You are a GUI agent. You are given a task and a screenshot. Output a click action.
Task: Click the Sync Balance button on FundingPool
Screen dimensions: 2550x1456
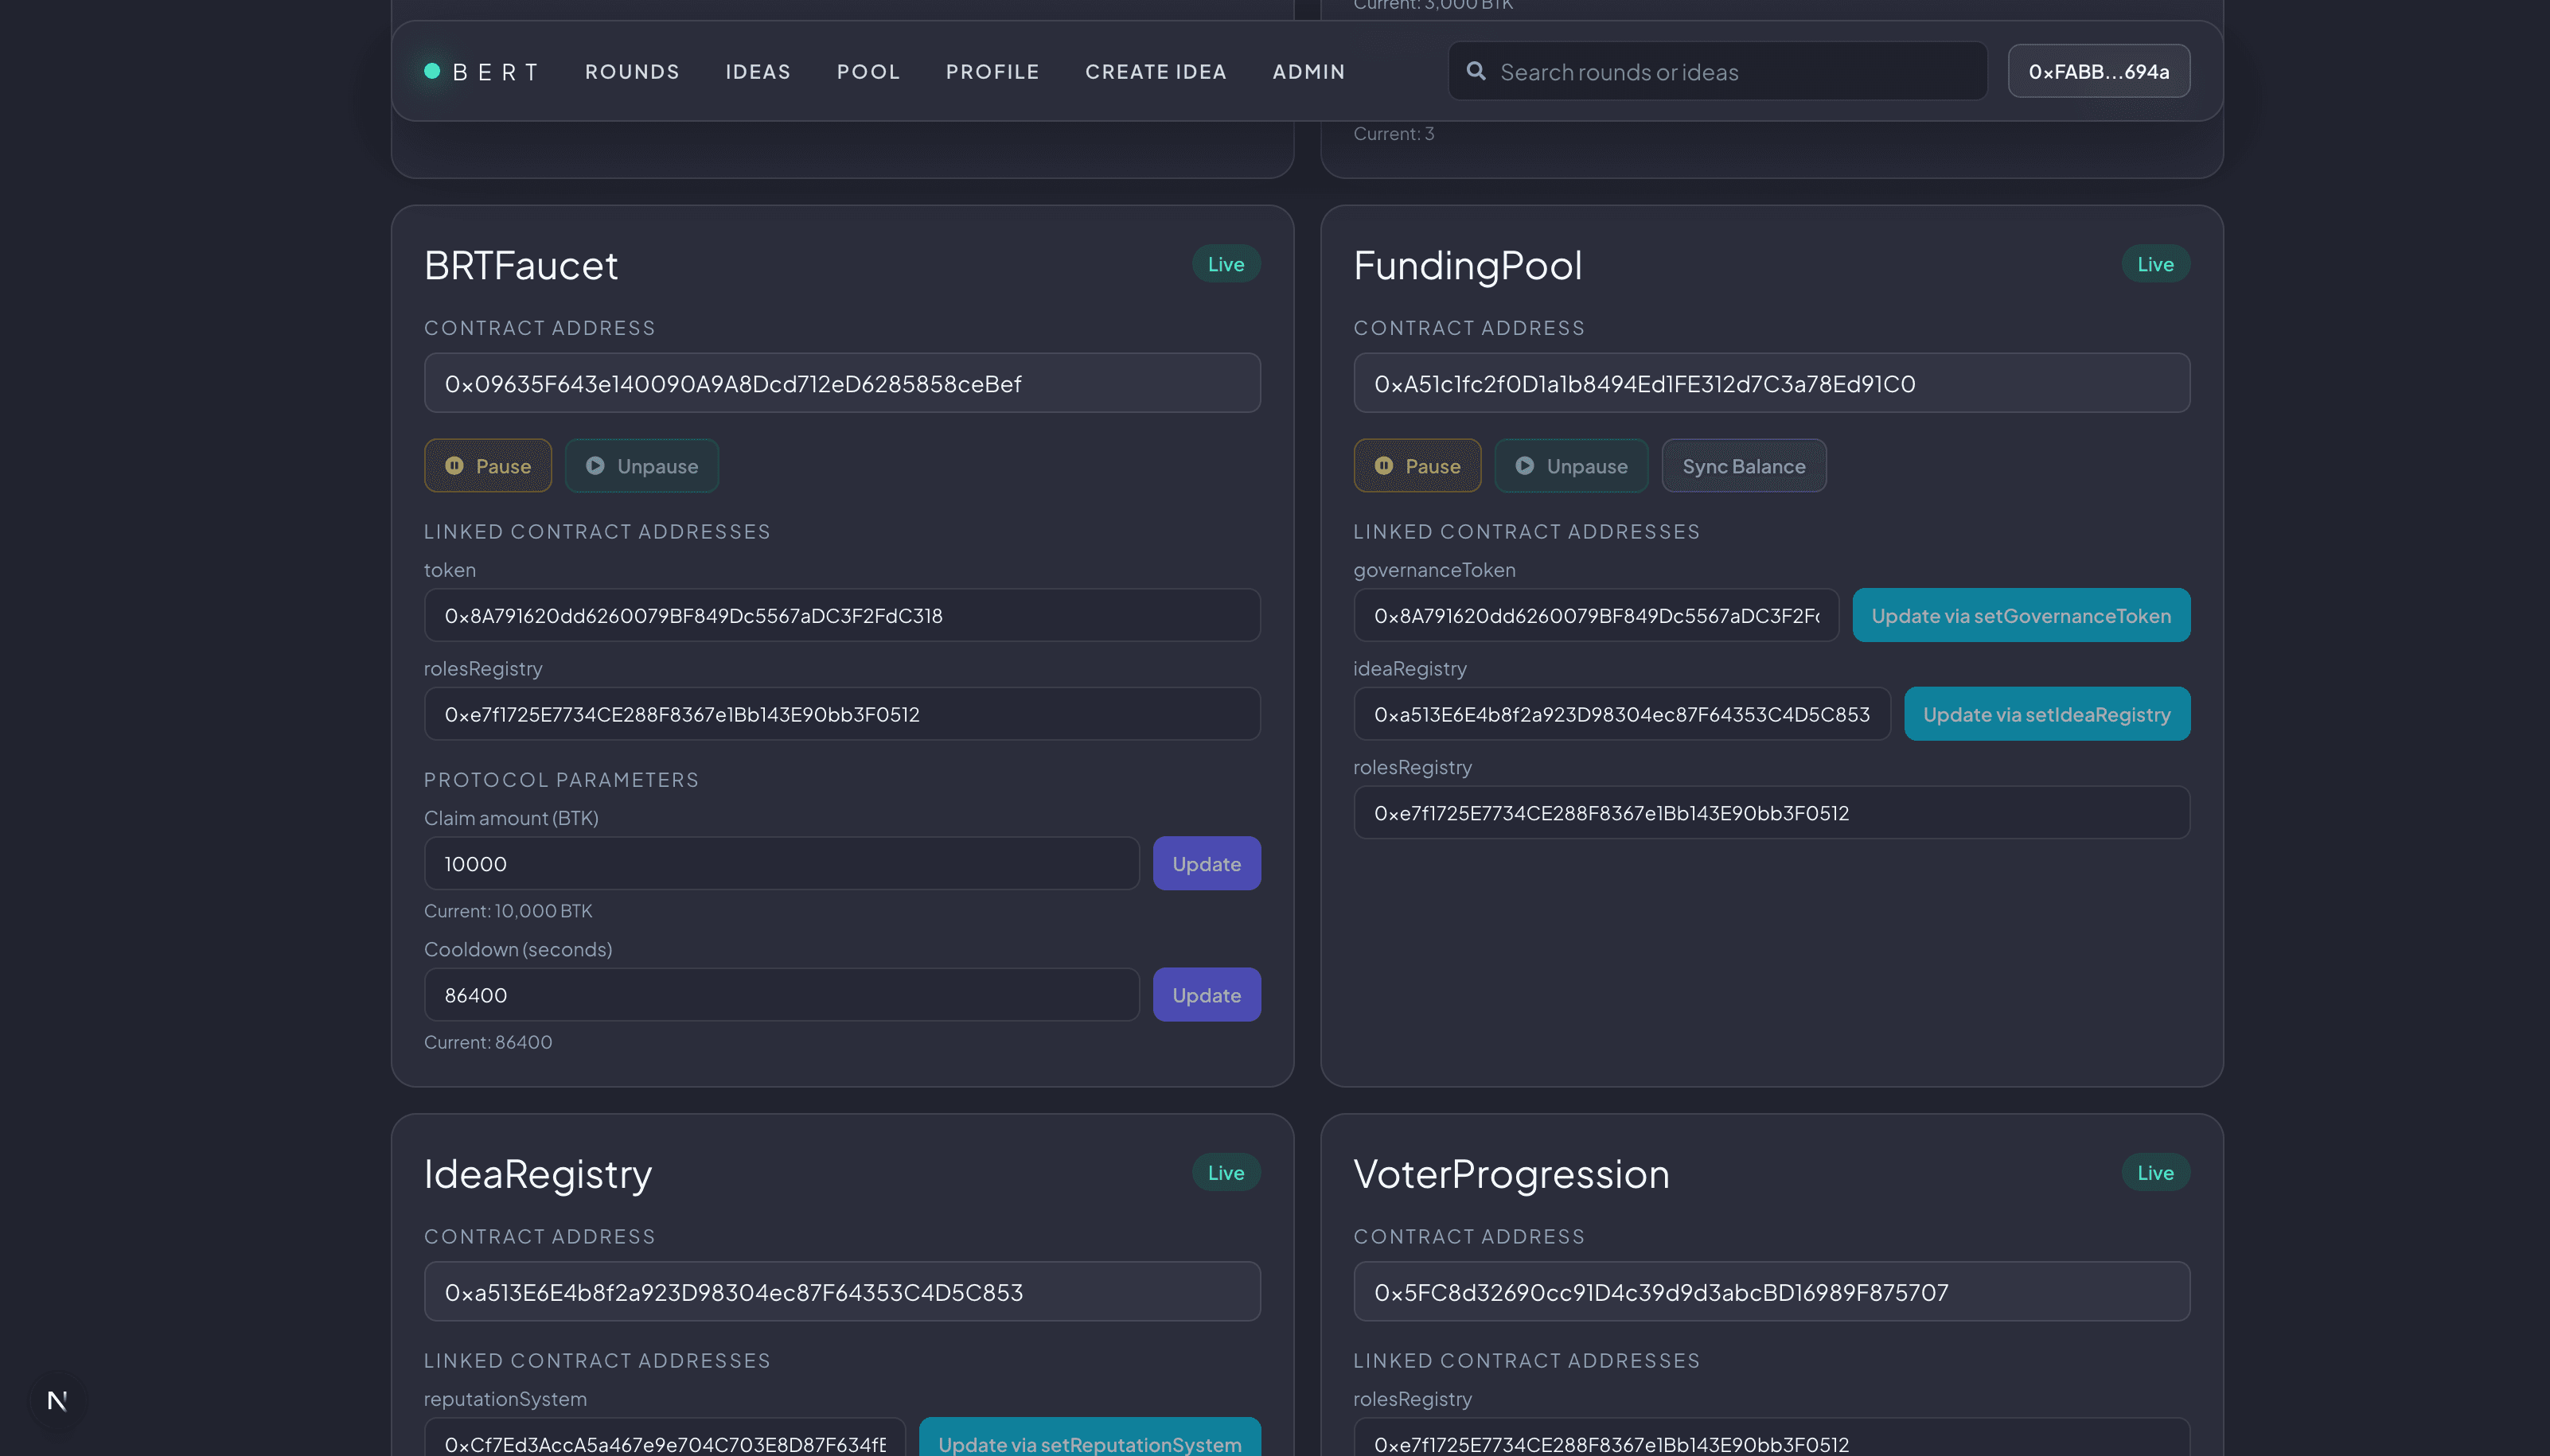[x=1743, y=465]
